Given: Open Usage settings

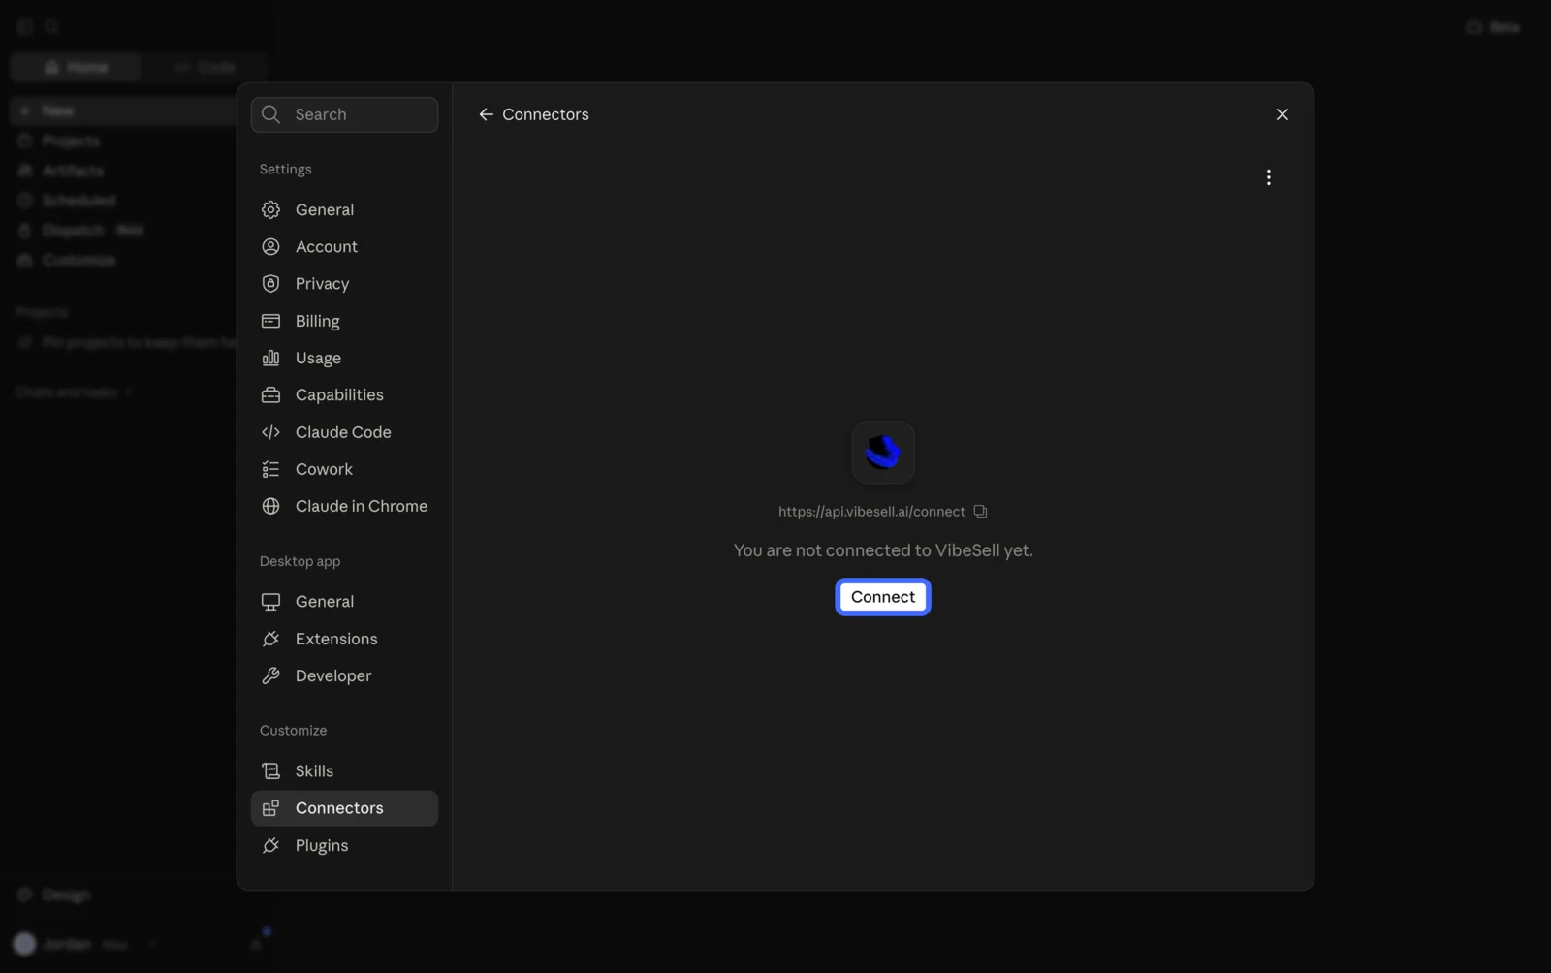Looking at the screenshot, I should [344, 359].
